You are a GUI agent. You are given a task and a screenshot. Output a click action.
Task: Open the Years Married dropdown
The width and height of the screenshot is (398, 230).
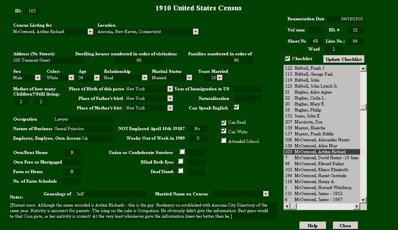pyautogui.click(x=220, y=78)
